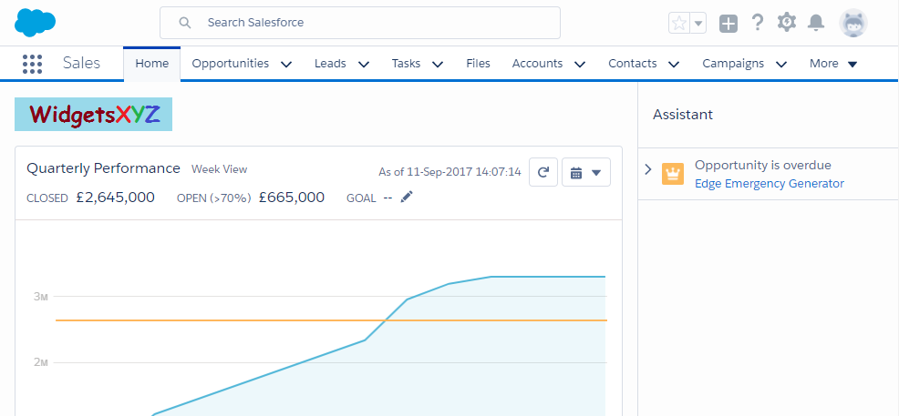
Task: Click the As of 11-Sep-2017 timestamp
Action: [x=449, y=172]
